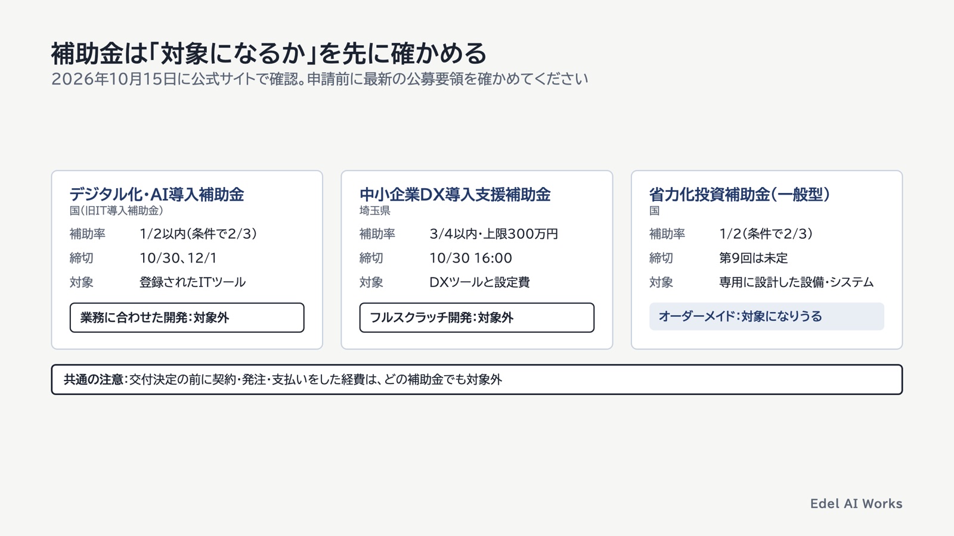954x536 pixels.
Task: Click the value 1/2以内(条件で2/3)
Action: click(x=198, y=234)
